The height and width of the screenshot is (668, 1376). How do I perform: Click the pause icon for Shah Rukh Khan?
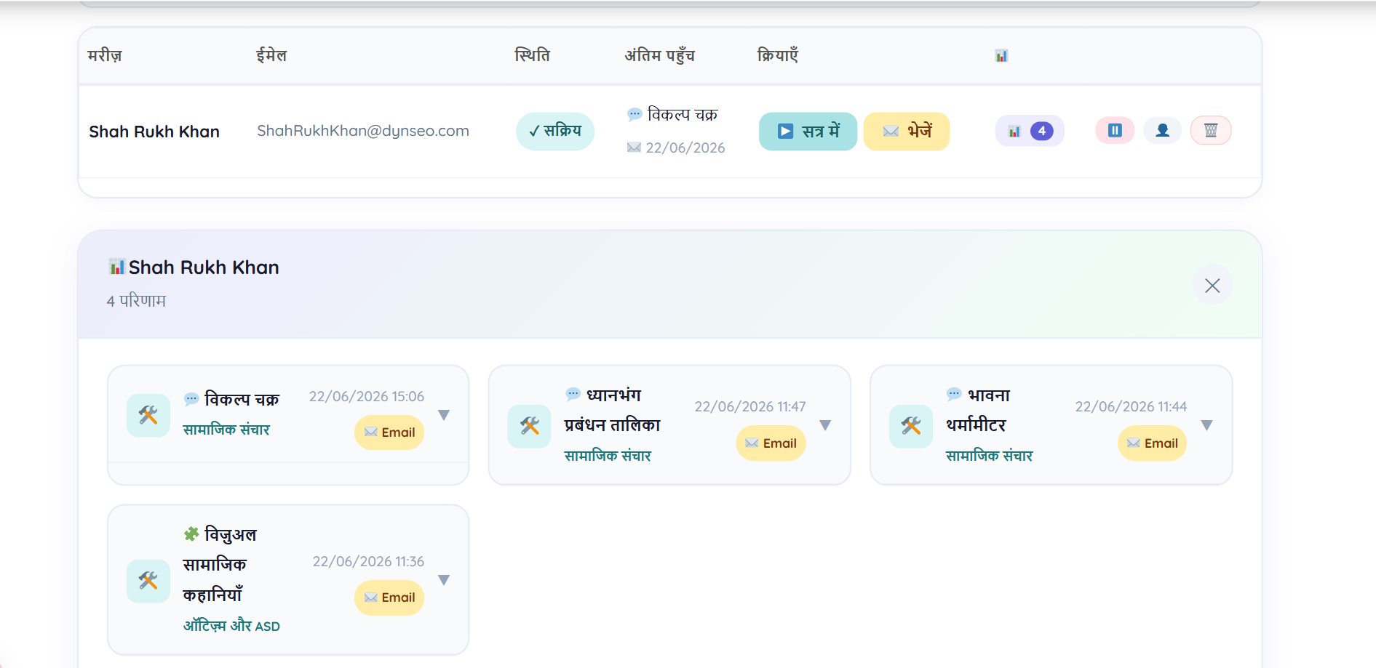coord(1115,131)
